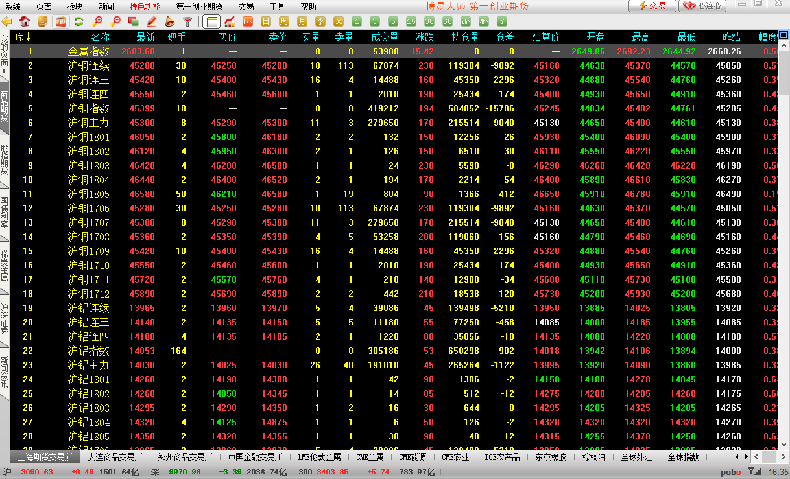
Task: Open the 板块 menu
Action: point(75,6)
